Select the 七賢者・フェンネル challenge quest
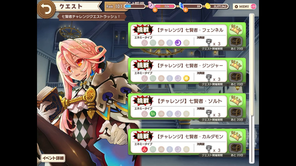This screenshot has height=166, width=296. 179,36
